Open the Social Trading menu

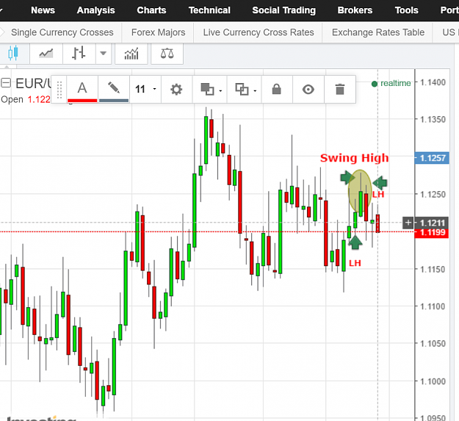coord(284,10)
